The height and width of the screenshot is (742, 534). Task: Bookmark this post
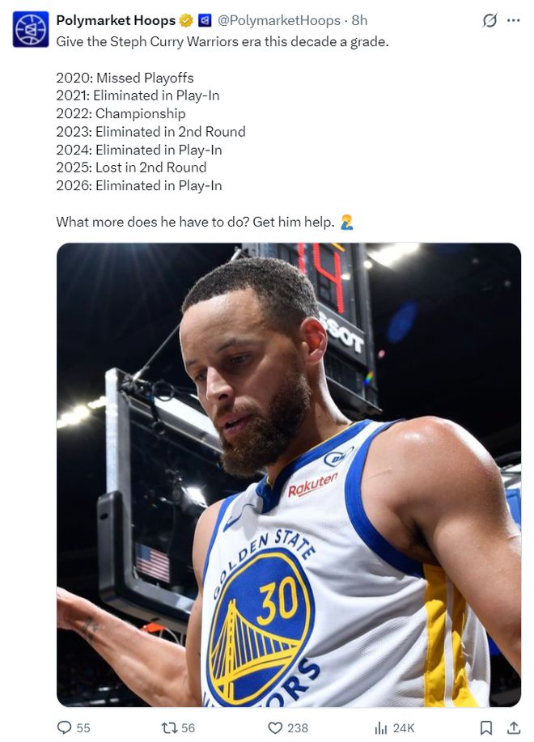[x=486, y=727]
